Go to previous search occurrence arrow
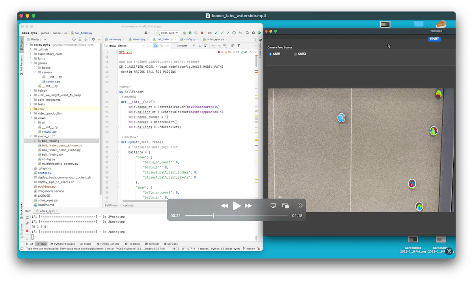Image resolution: width=473 pixels, height=281 pixels. (x=194, y=46)
